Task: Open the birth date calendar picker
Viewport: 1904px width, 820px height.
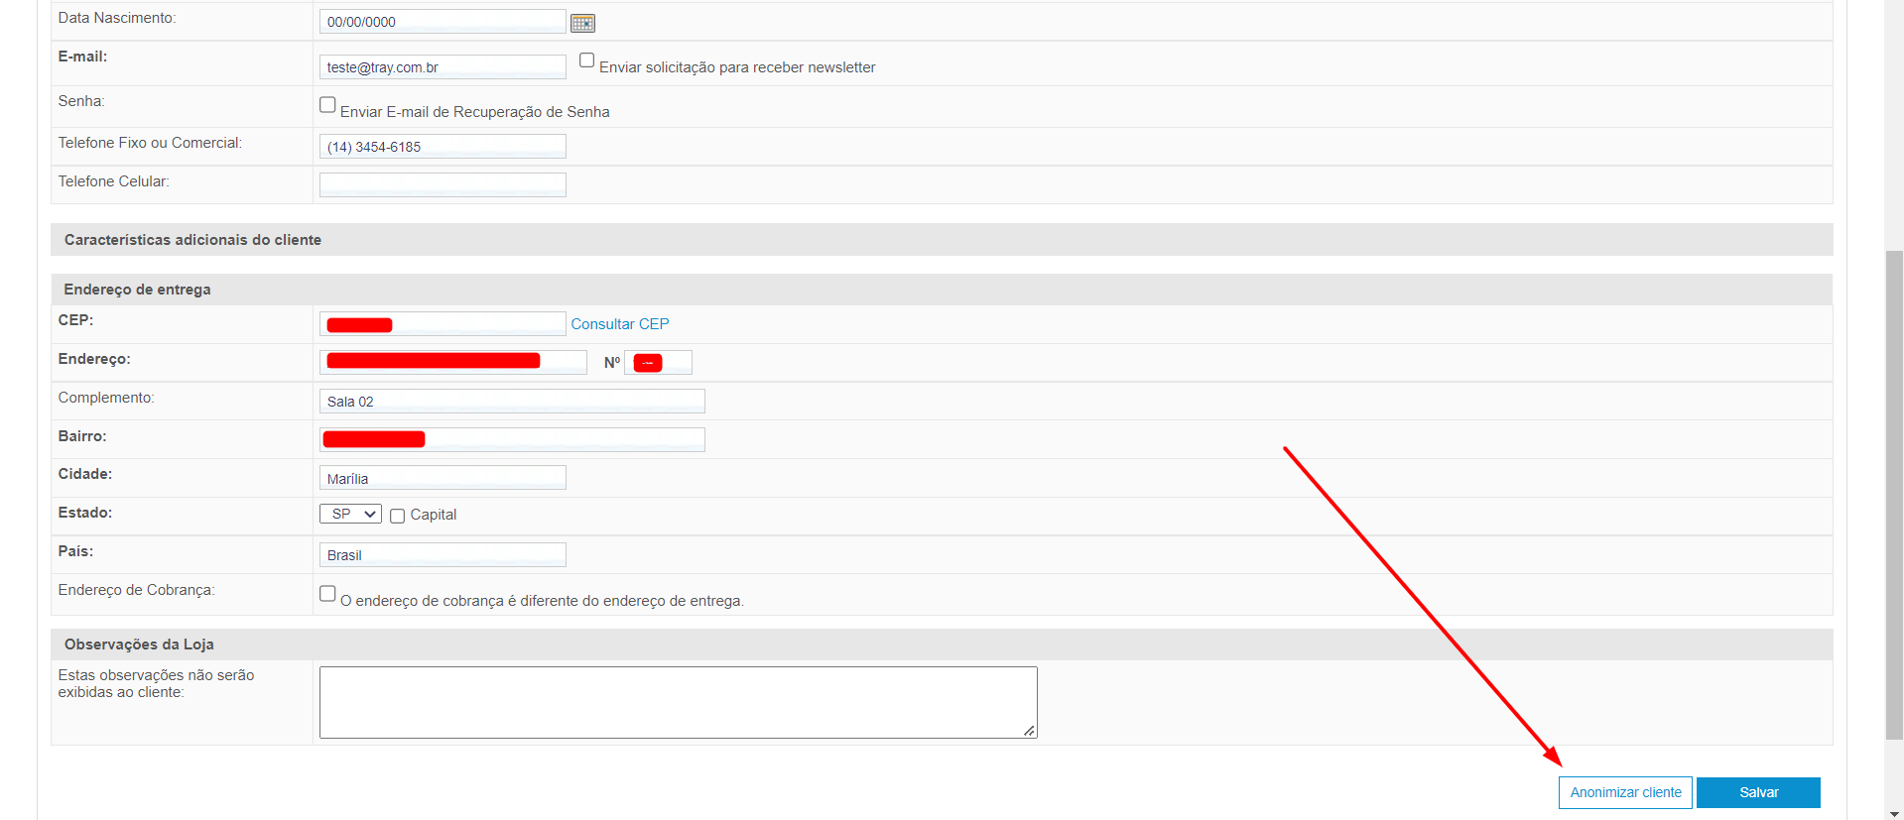Action: point(582,23)
